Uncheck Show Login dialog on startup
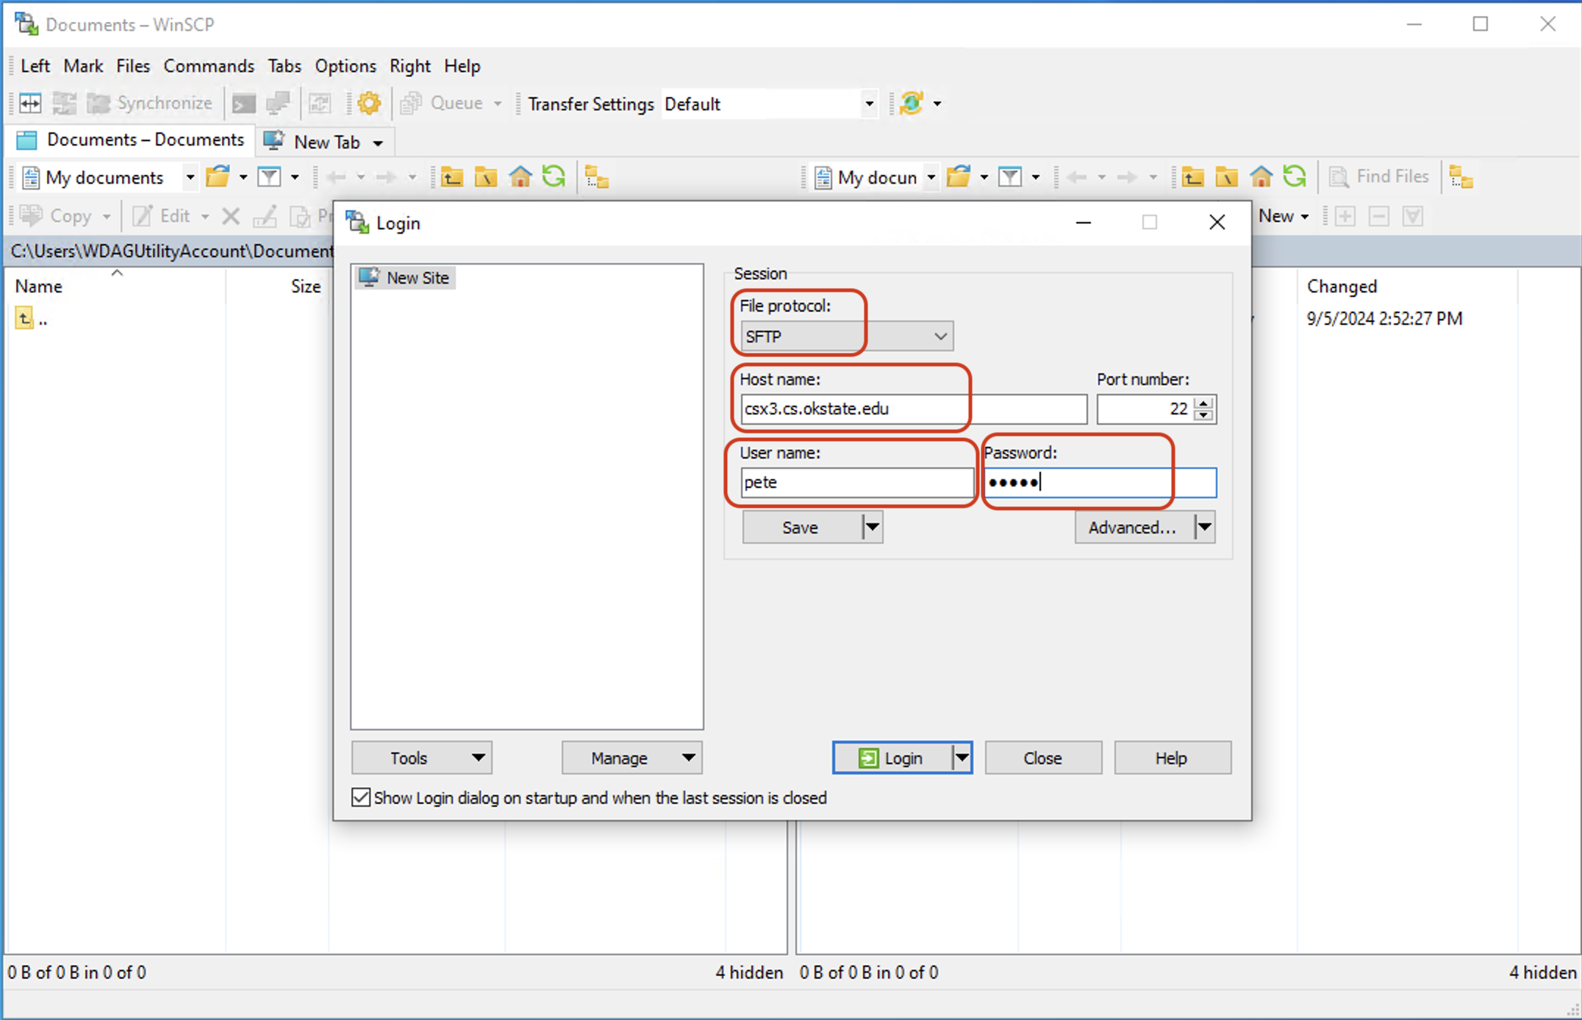This screenshot has width=1582, height=1020. click(359, 798)
